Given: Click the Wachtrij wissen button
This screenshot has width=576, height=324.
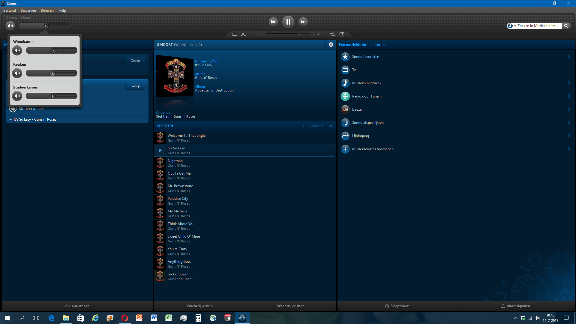Looking at the screenshot, I should 199,306.
